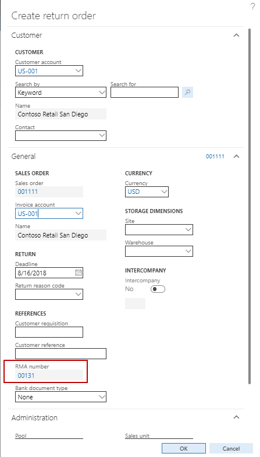Collapse the General section chevron
This screenshot has width=260, height=457.
pos(236,156)
